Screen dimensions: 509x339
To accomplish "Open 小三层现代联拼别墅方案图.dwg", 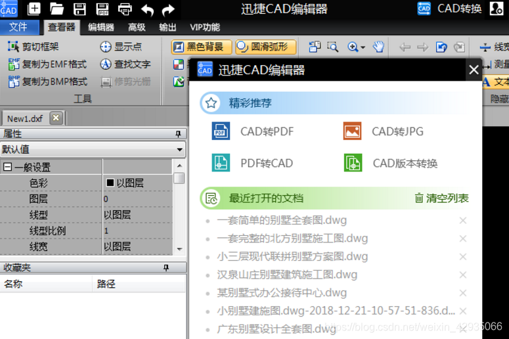I will [292, 257].
